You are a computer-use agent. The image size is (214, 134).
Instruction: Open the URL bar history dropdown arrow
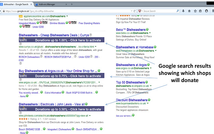pyautogui.click(x=131, y=11)
